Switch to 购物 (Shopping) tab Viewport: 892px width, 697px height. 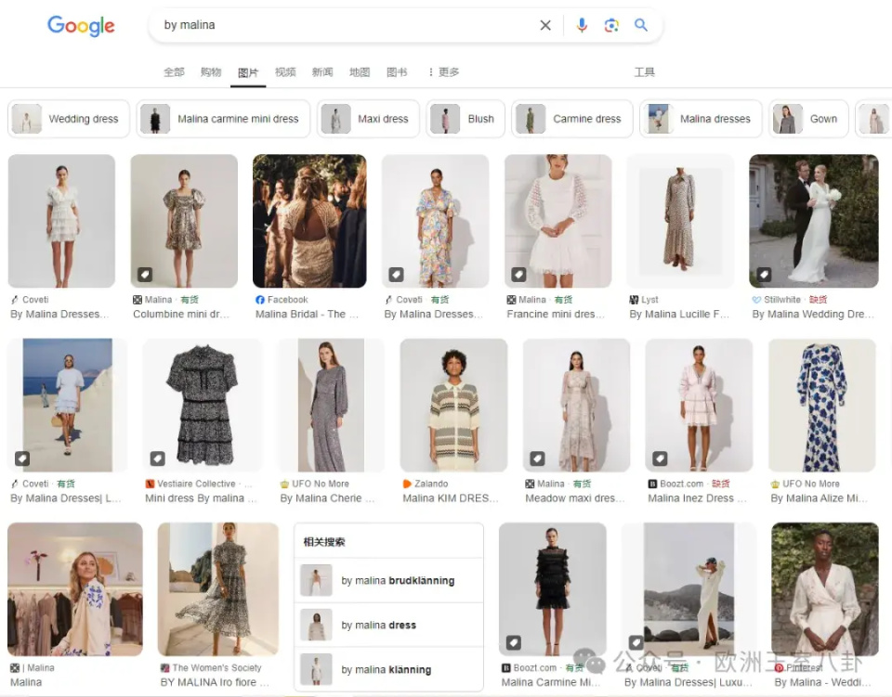pos(211,72)
